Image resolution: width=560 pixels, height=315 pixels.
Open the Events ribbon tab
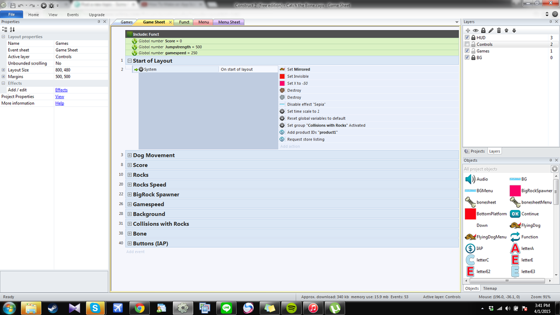73,15
